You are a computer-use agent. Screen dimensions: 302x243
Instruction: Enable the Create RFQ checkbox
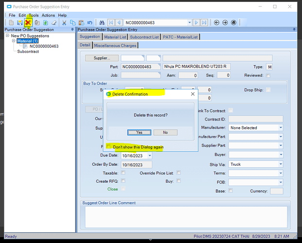[123, 181]
